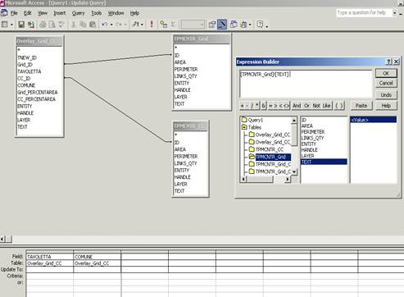Click the Save toolbar icon
Viewport: 404px width, 297px height.
click(21, 25)
